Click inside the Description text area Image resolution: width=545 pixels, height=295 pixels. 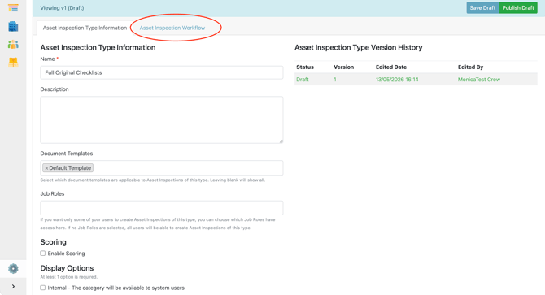162,119
